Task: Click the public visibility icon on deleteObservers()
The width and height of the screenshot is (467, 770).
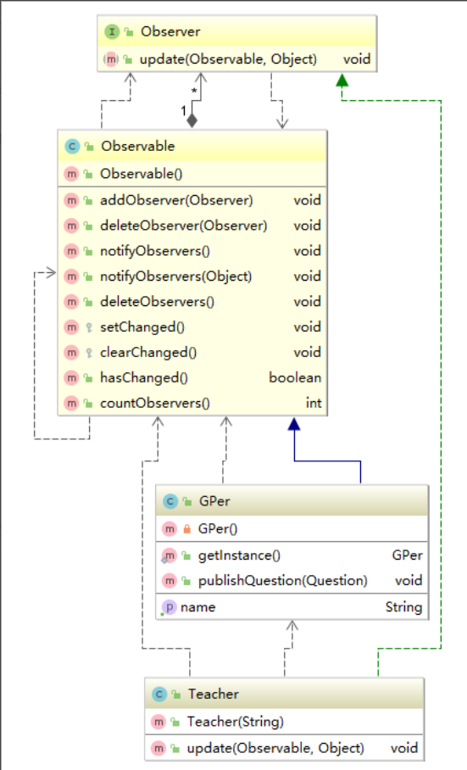Action: [x=88, y=302]
